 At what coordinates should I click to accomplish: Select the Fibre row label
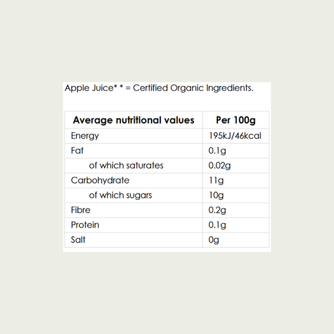pos(80,210)
